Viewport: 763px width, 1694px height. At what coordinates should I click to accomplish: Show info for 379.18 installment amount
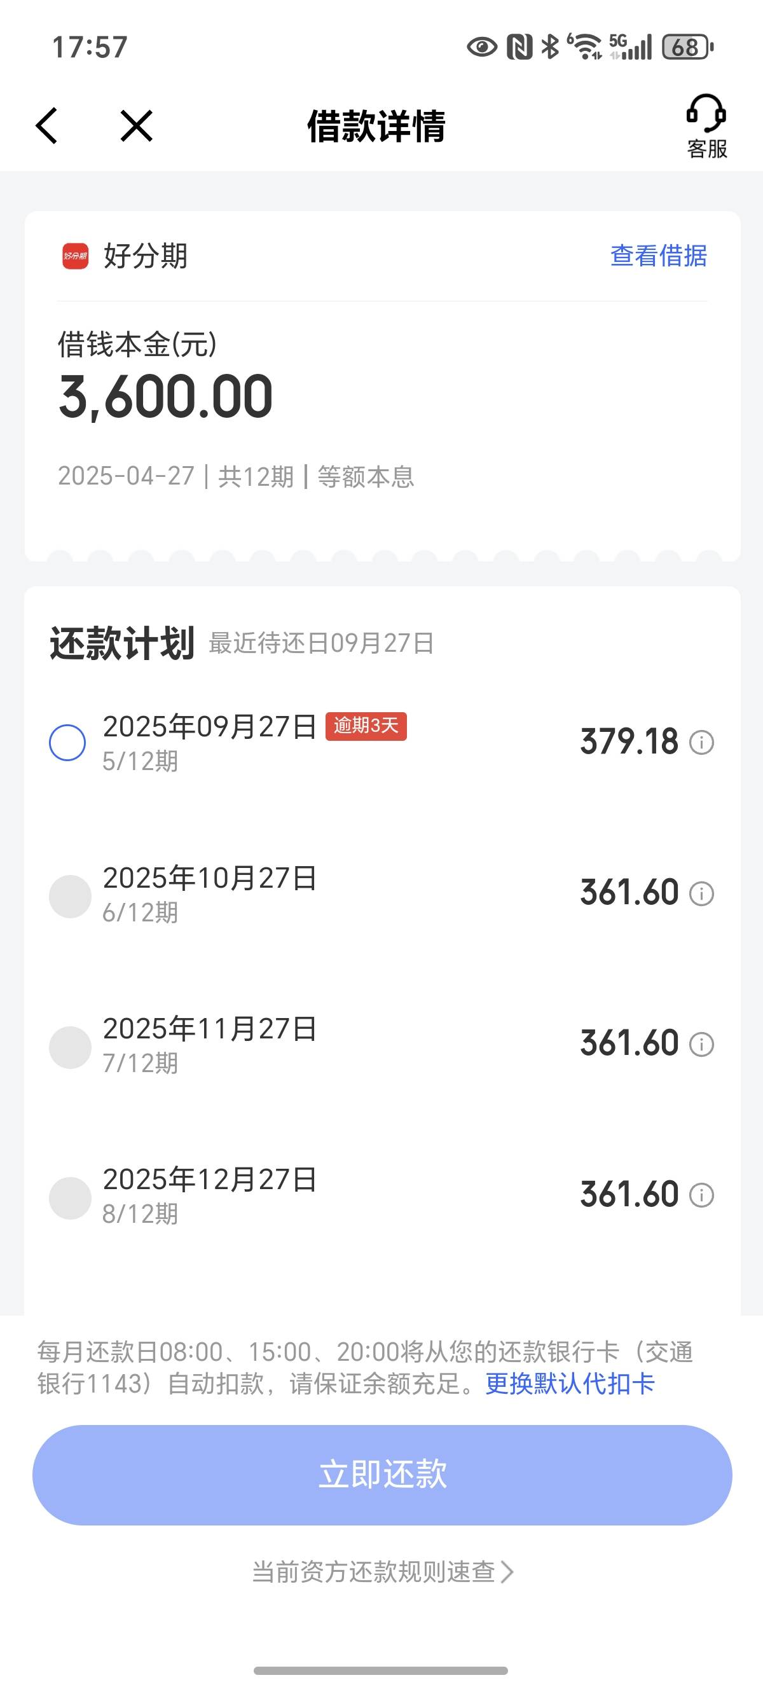coord(701,743)
